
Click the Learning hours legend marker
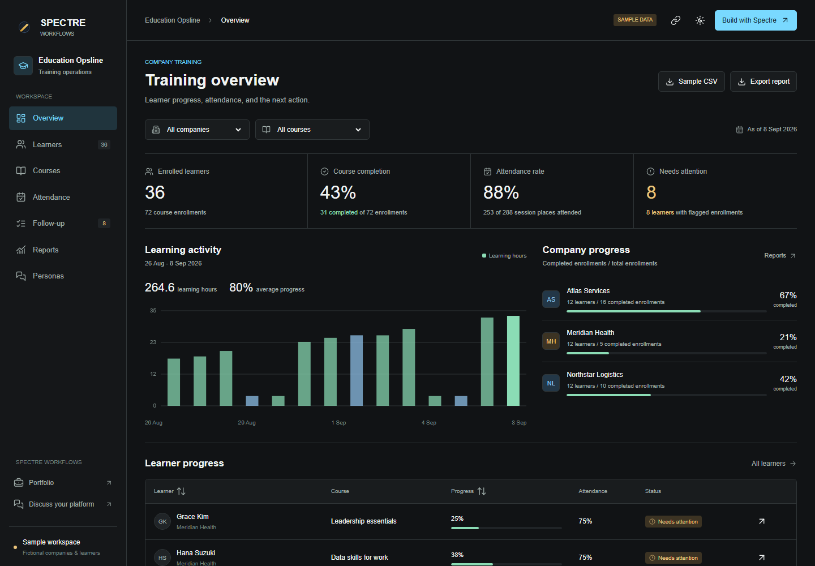[484, 256]
